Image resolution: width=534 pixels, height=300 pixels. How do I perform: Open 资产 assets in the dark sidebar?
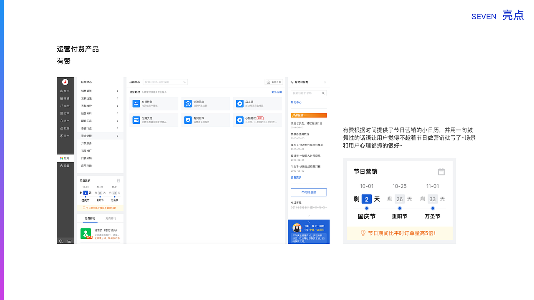pyautogui.click(x=65, y=136)
